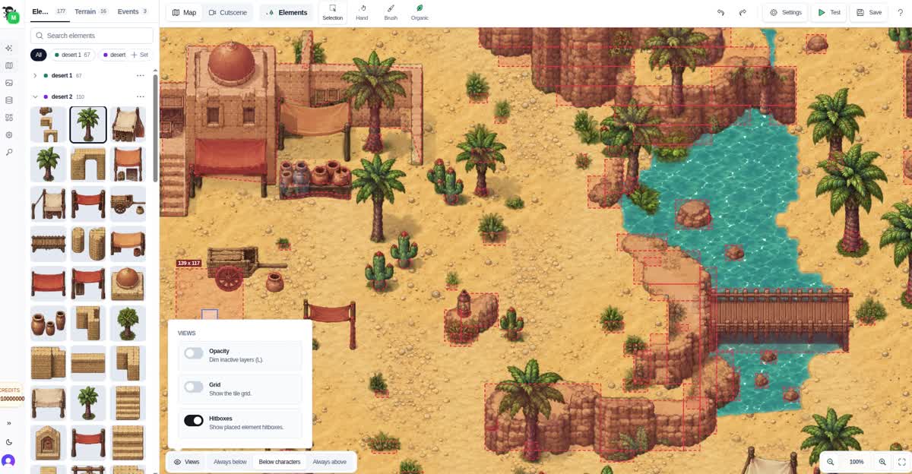Click the magnifier icon in left sidebar
The image size is (912, 474).
coord(9,152)
